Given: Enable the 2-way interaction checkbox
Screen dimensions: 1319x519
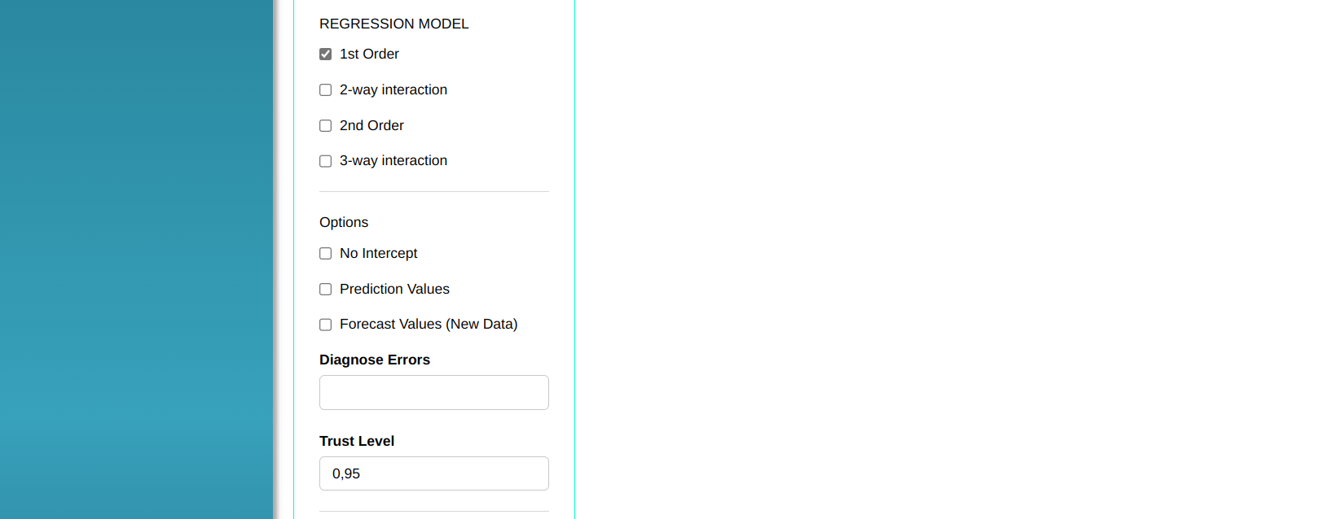Looking at the screenshot, I should (326, 90).
